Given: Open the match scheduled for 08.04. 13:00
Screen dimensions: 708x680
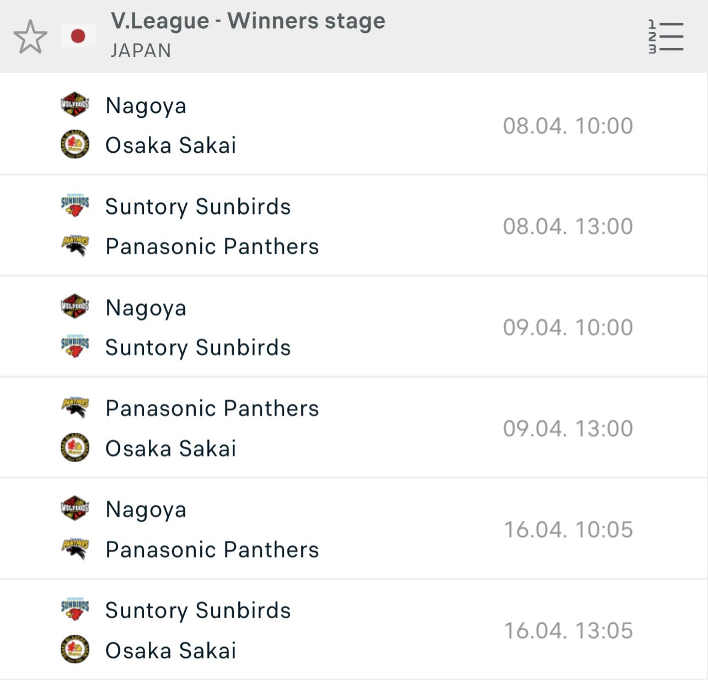Looking at the screenshot, I should 353,226.
